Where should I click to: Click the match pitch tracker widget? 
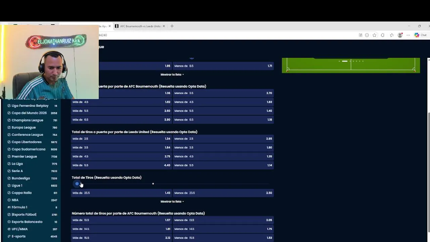pyautogui.click(x=351, y=65)
